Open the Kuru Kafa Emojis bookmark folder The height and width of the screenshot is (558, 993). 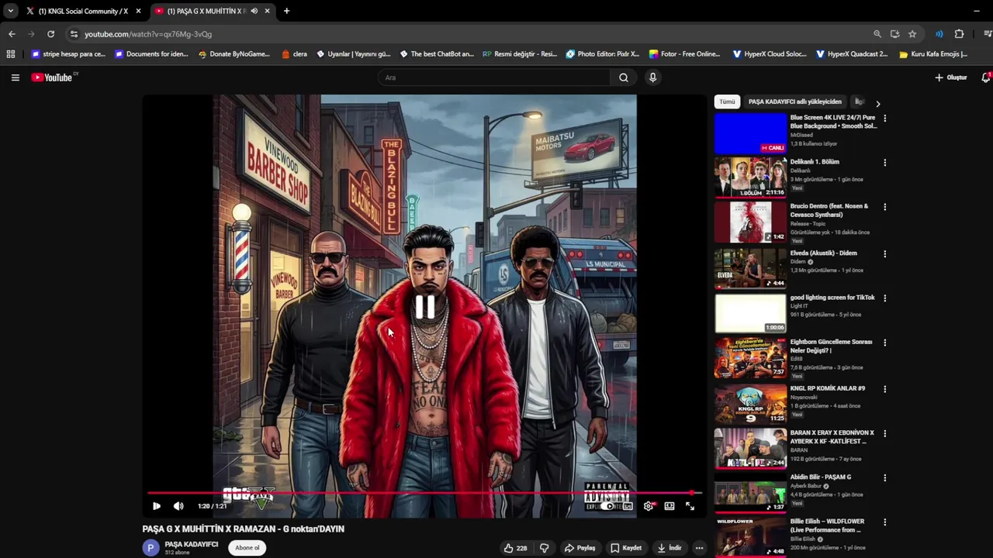[x=933, y=54]
